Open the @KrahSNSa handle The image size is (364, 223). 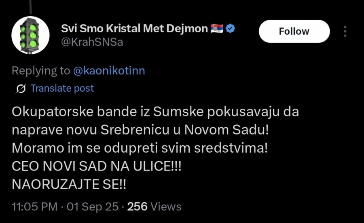[x=92, y=42]
